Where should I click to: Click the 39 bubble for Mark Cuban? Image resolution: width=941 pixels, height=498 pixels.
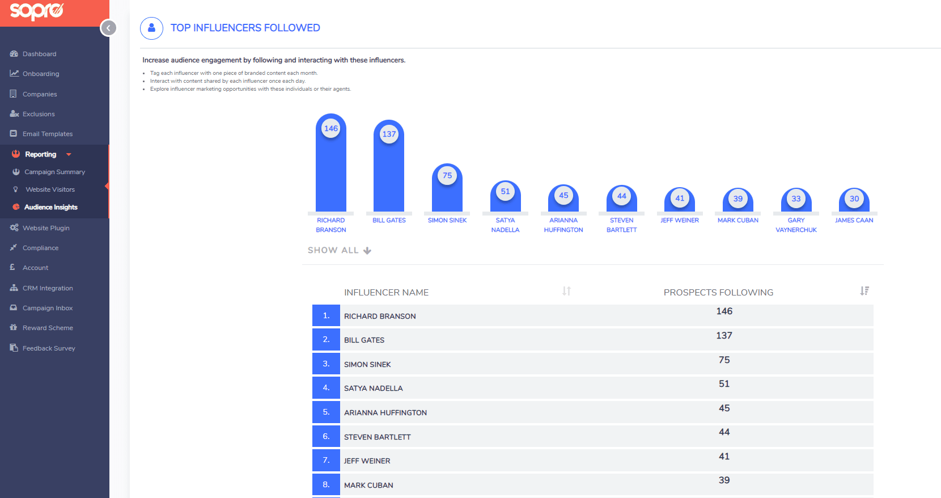click(x=738, y=199)
